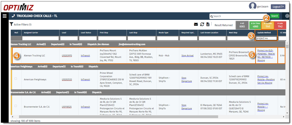The width and height of the screenshot is (292, 125).
Task: Open Project 44-ELD-PENDING_TRACKING_METHOD link
Action: tap(266, 55)
